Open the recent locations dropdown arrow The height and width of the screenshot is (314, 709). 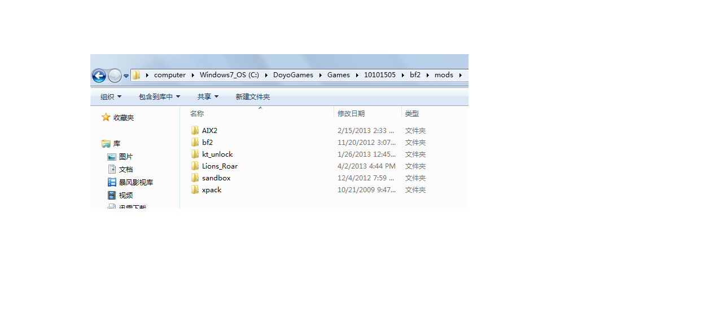126,76
